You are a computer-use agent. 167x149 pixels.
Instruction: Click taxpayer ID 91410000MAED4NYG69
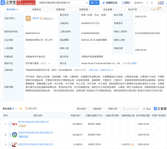click(148, 33)
